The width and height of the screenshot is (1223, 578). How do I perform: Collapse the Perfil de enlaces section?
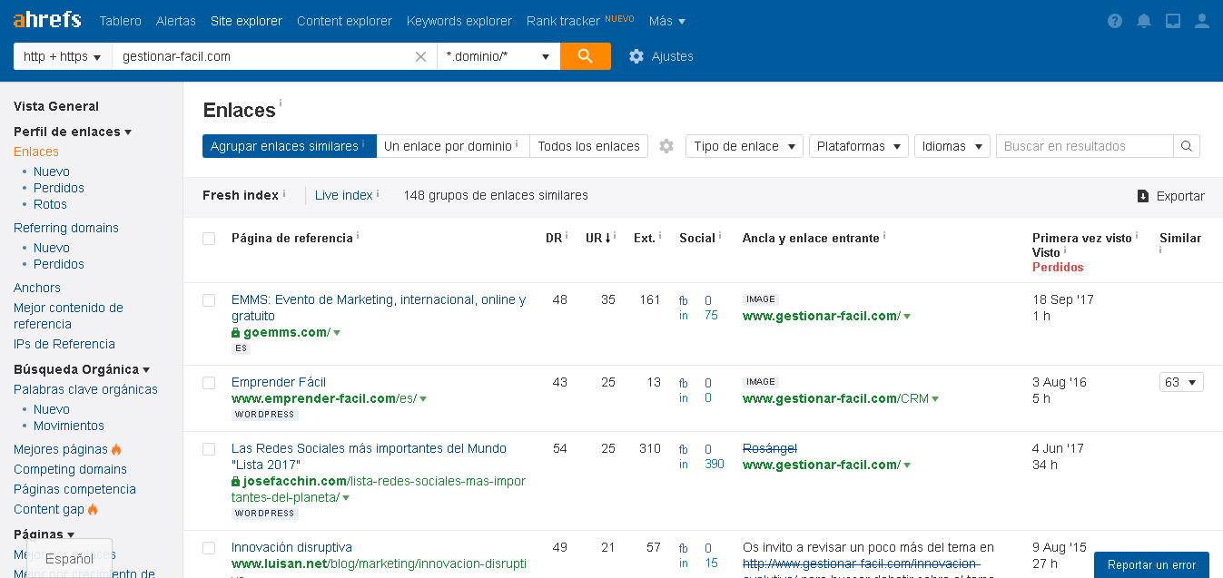(x=73, y=132)
